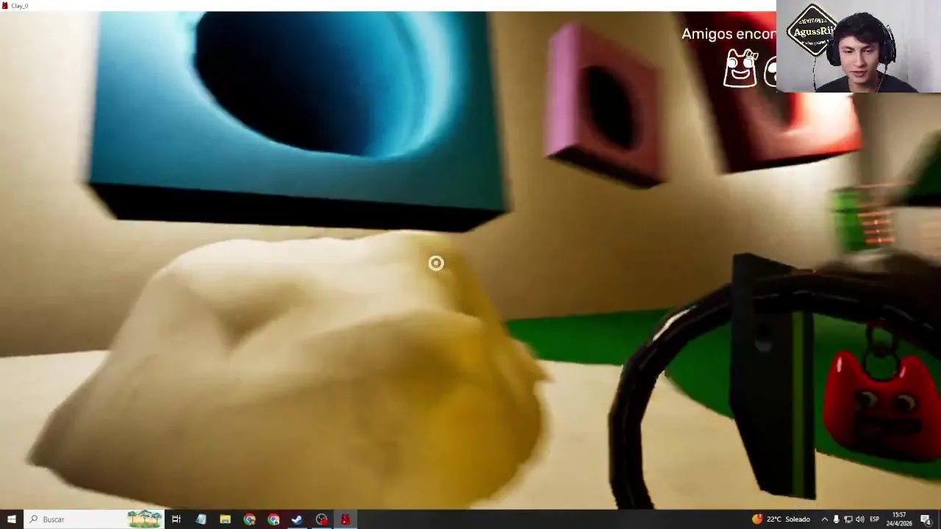Viewport: 941px width, 529px height.
Task: Click the circular crosshair reticle
Action: (x=436, y=263)
